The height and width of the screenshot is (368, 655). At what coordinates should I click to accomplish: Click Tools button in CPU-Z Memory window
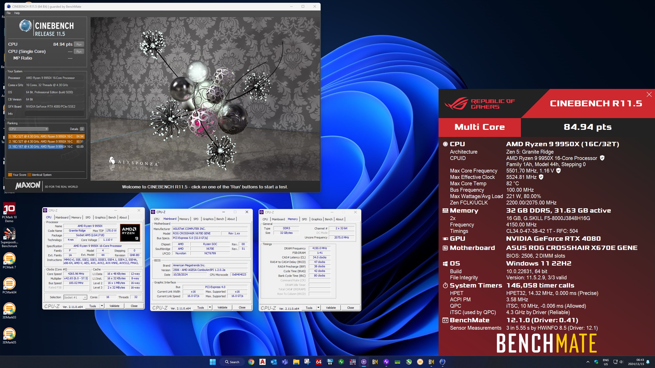pyautogui.click(x=309, y=308)
